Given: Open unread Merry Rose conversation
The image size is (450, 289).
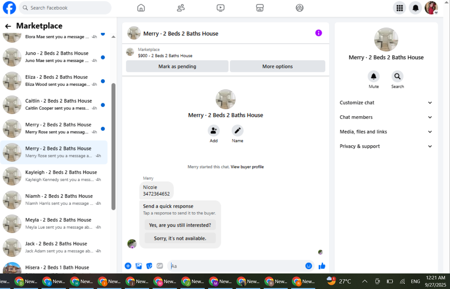Looking at the screenshot, I should (54, 128).
